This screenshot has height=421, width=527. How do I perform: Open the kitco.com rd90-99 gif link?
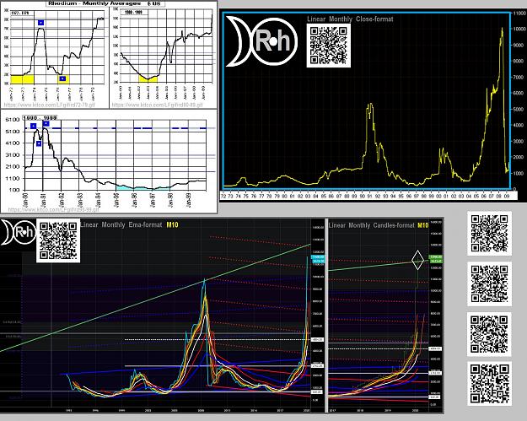coord(53,210)
